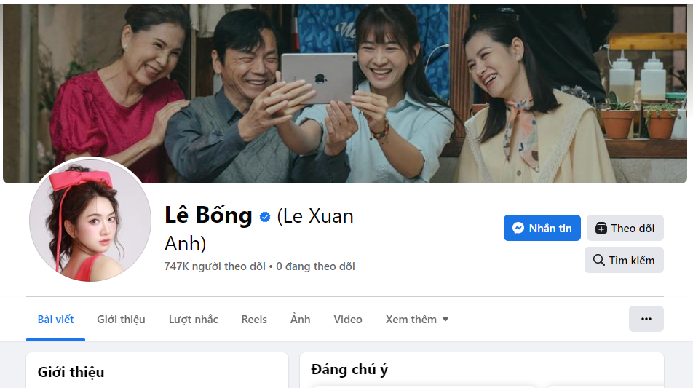Click the magnifier icon on Tìm kiếm
Viewport: 693px width, 388px height.
click(x=599, y=260)
